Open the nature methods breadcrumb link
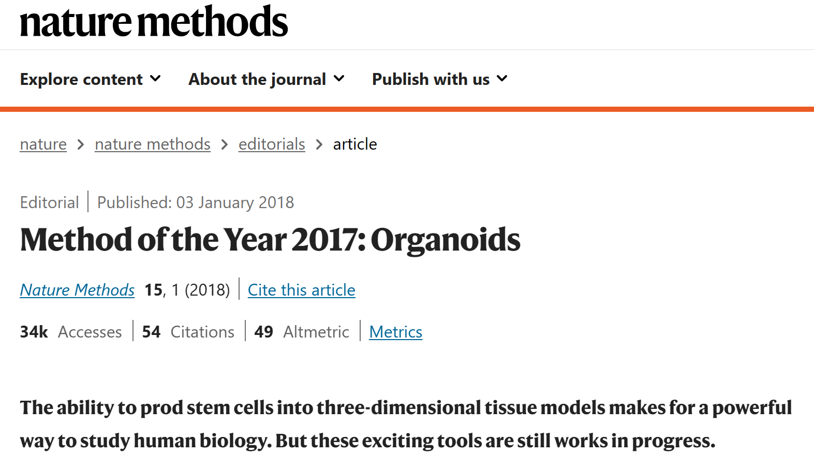Viewport: 814px width, 468px height. (x=153, y=144)
